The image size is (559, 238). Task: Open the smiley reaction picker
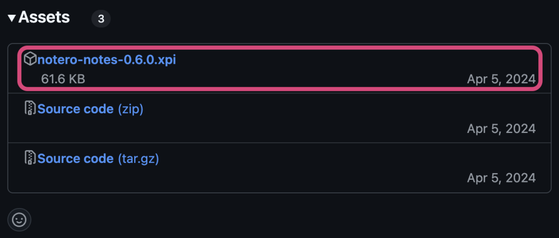[x=19, y=219]
